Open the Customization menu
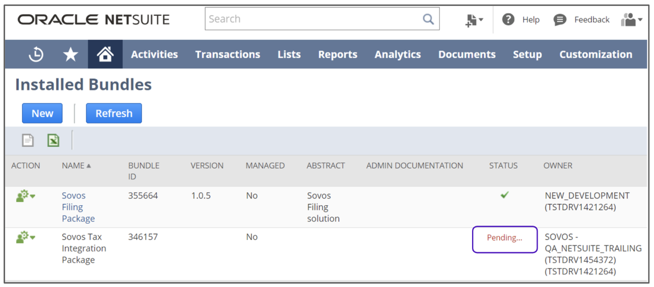Screen dimensions: 654x287 click(x=595, y=54)
